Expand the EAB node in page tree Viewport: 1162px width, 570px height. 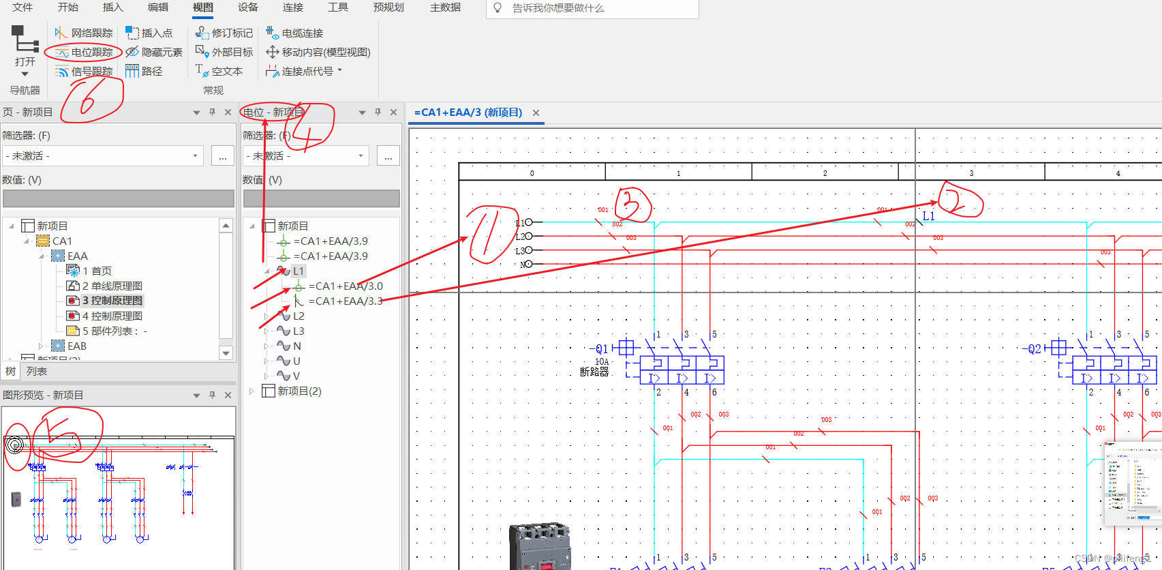click(41, 346)
